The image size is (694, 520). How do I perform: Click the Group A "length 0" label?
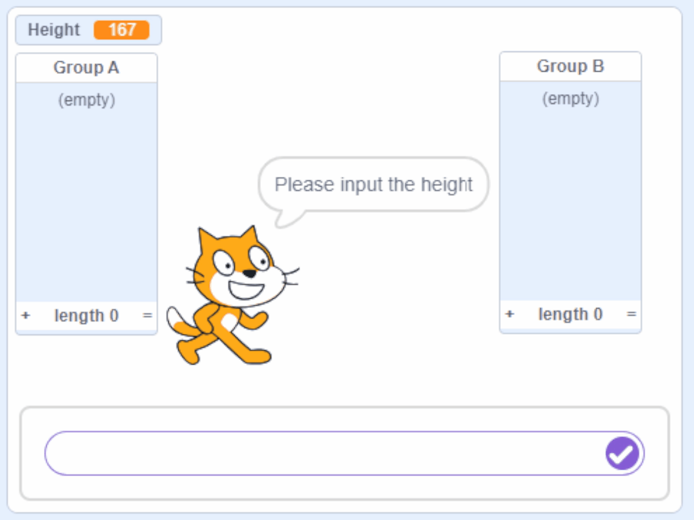pos(86,315)
